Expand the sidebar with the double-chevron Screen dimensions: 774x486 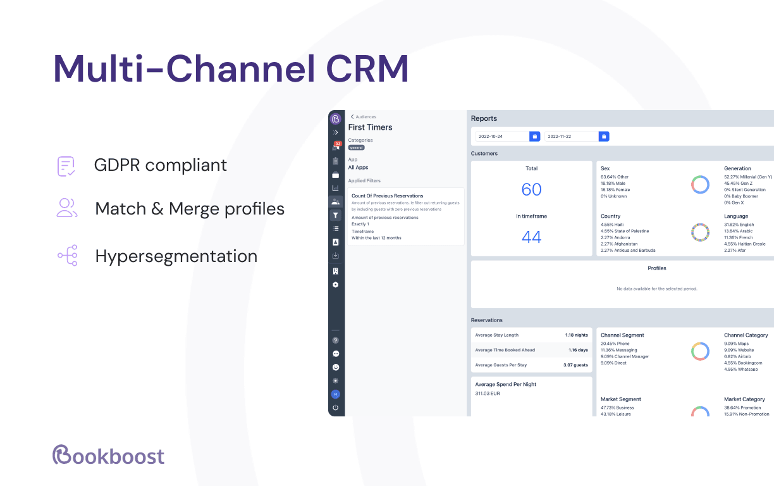[336, 133]
